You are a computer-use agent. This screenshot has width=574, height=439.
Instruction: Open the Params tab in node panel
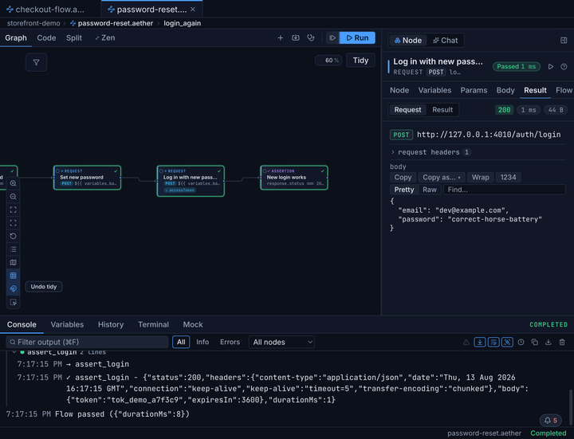(x=474, y=90)
